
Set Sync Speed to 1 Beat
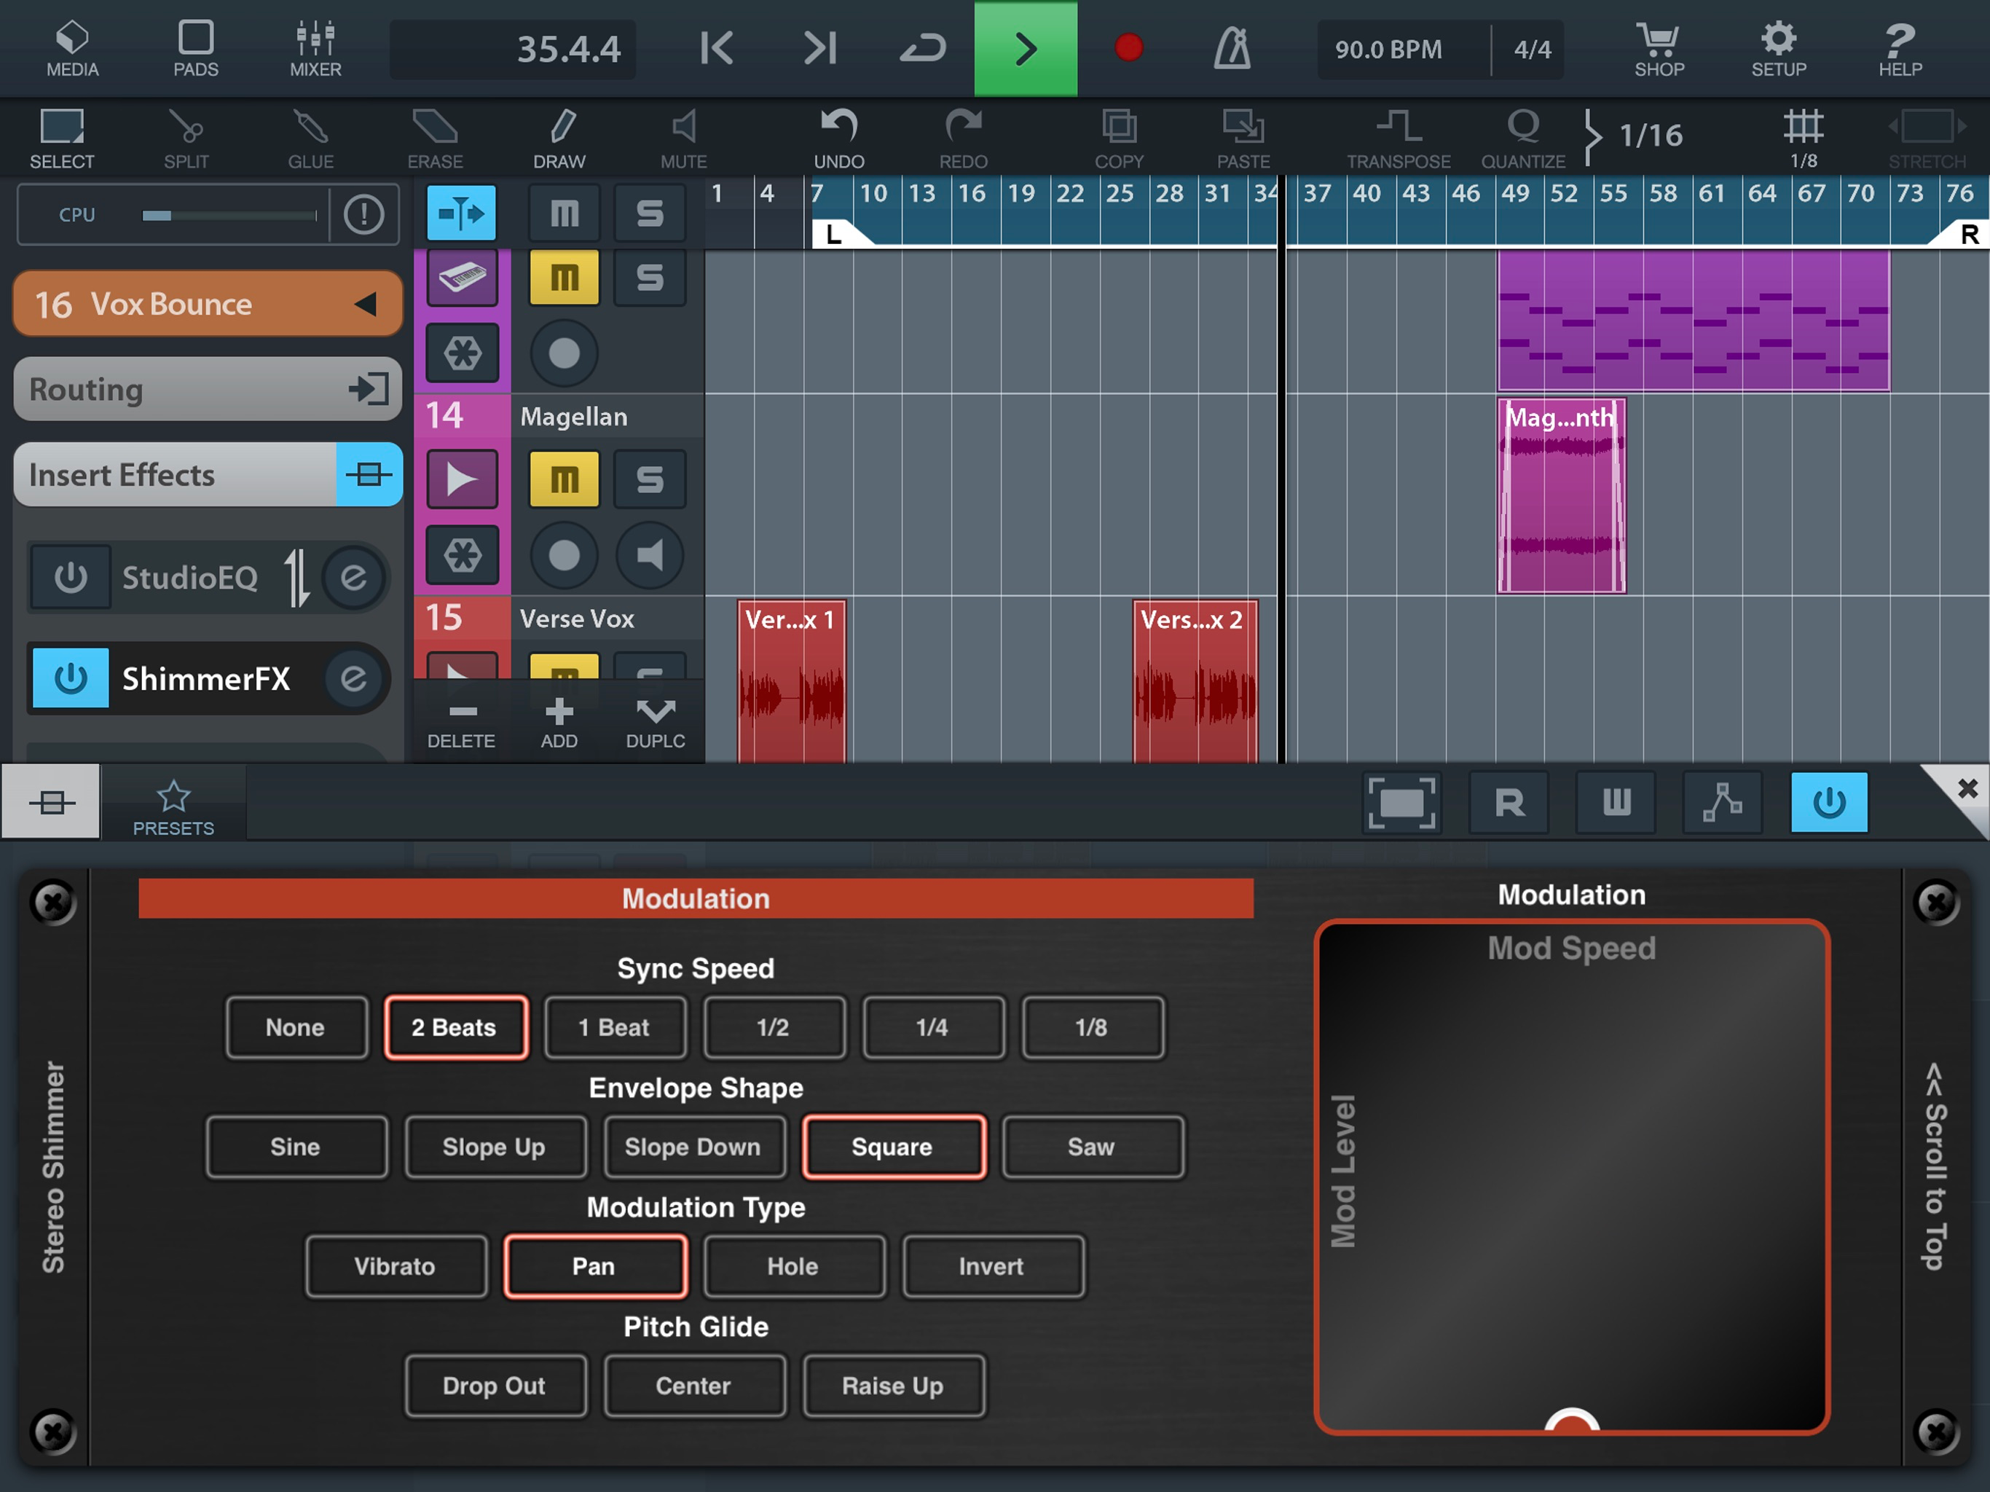(615, 1028)
